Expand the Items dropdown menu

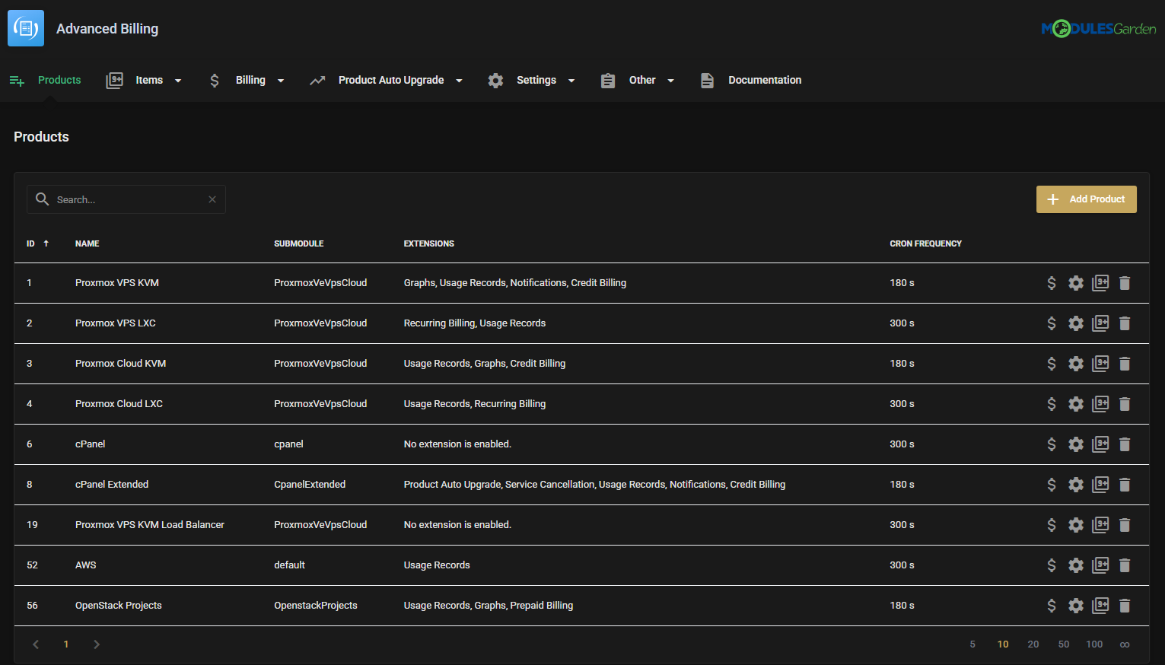pyautogui.click(x=144, y=80)
